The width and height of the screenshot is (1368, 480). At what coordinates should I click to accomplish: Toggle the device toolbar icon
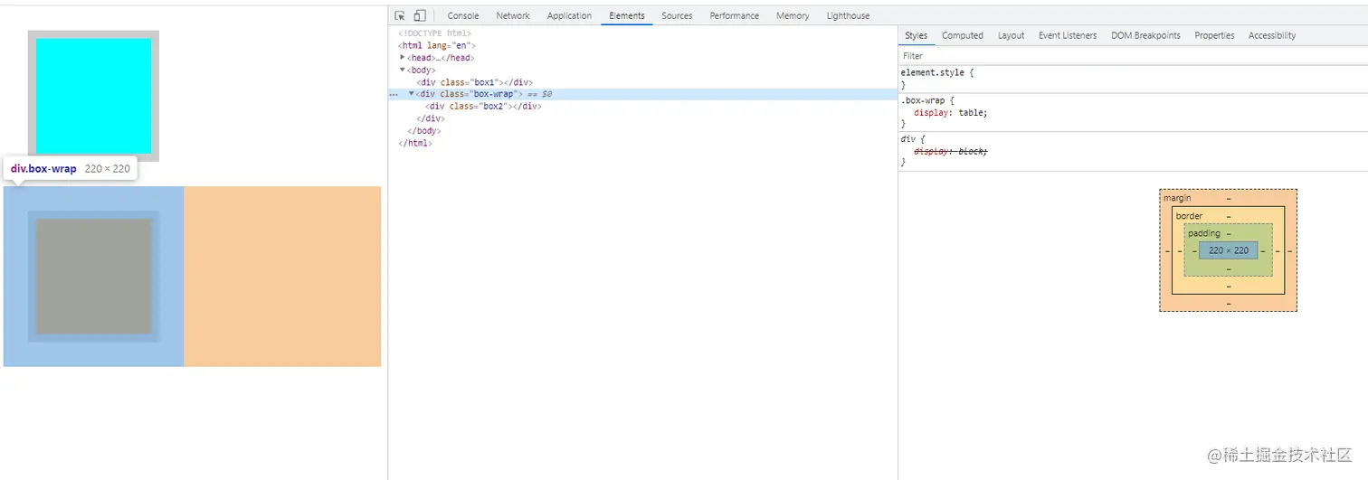(420, 15)
